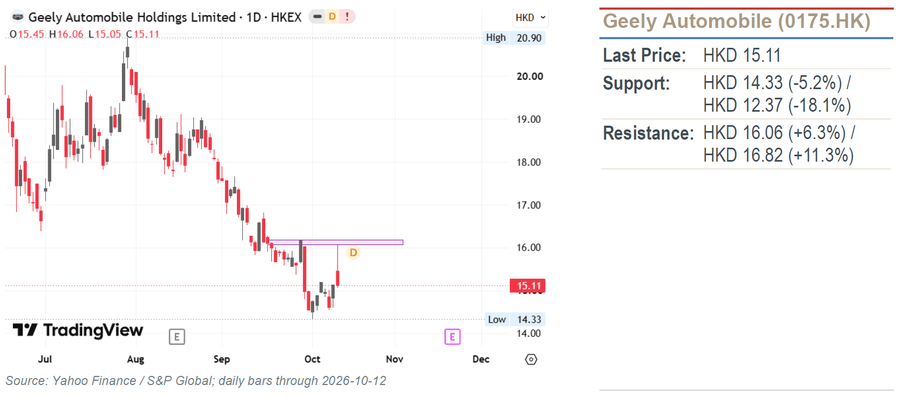The image size is (904, 399).
Task: Click the Low 14.33 price label
Action: click(515, 320)
